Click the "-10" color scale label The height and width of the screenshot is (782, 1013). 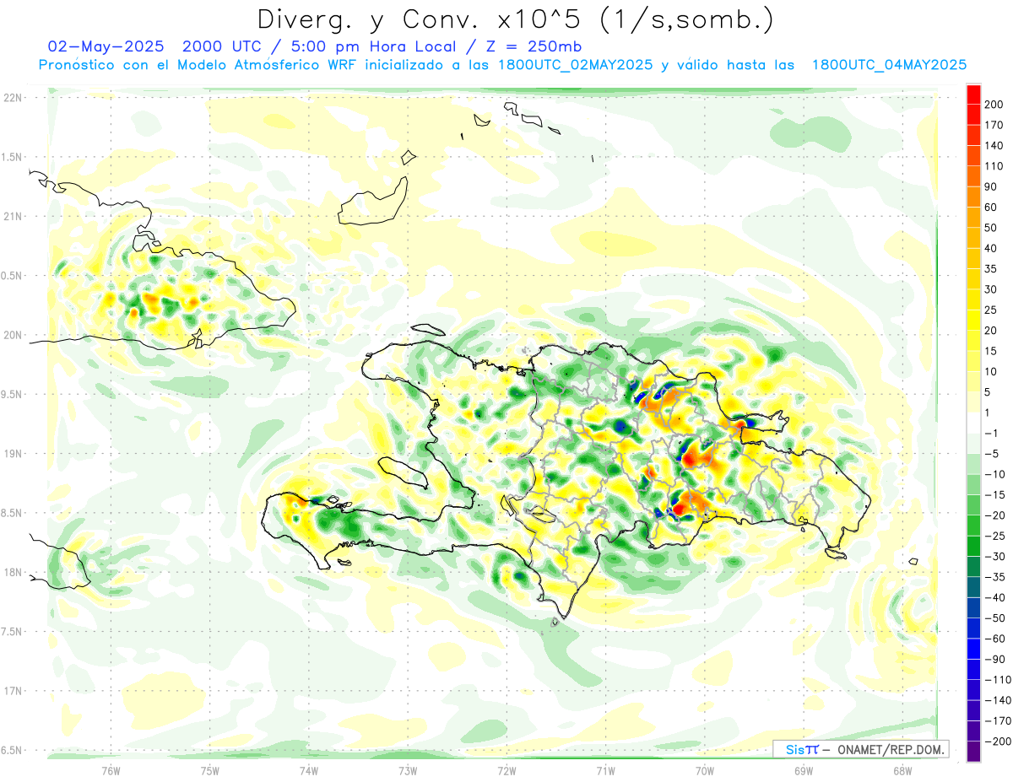coord(994,474)
